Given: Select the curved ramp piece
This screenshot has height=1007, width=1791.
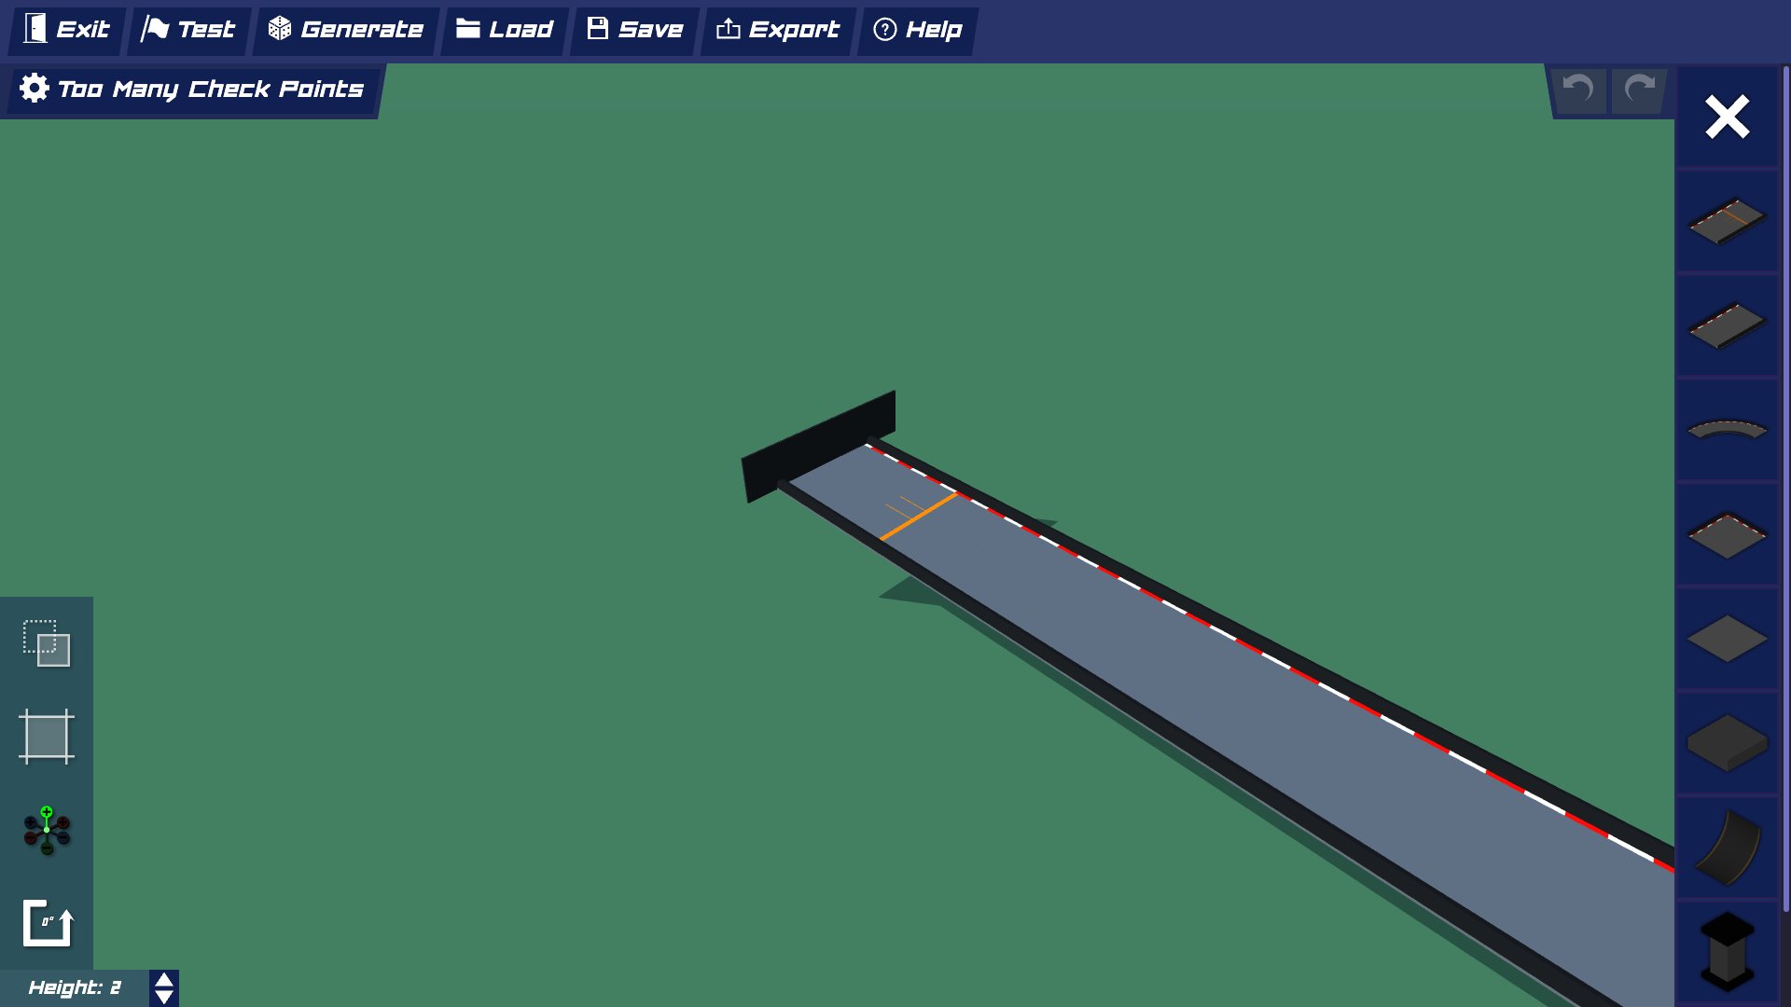Looking at the screenshot, I should tap(1727, 848).
